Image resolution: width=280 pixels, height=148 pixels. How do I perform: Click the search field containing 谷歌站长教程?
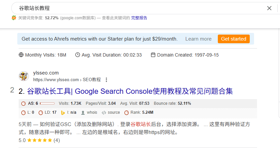(x=139, y=8)
